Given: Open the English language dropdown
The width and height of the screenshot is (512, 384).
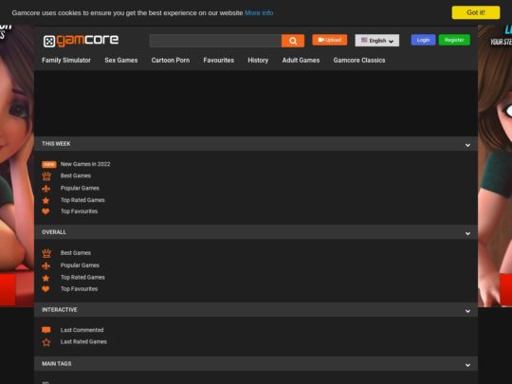Looking at the screenshot, I should pyautogui.click(x=376, y=41).
